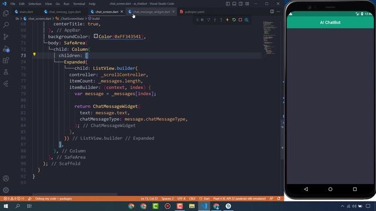Open the Customize Layout icon

point(247,4)
